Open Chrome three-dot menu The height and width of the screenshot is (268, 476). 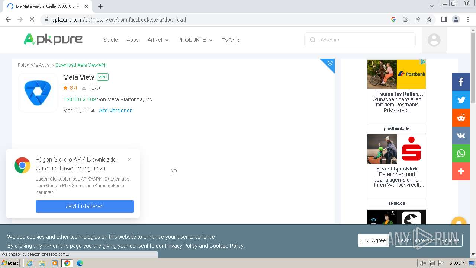[x=468, y=19]
